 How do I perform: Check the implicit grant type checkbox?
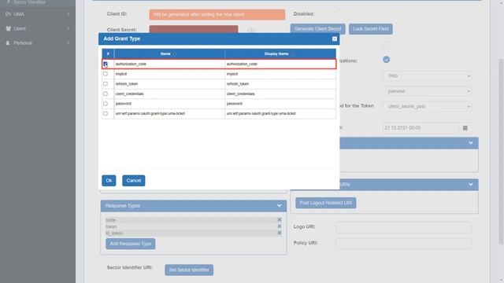pyautogui.click(x=106, y=74)
